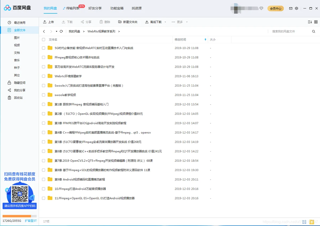Viewport: 320px width, 226px height.
Task: Check the box for Swoole入门到实战 folder
Action: [44, 86]
